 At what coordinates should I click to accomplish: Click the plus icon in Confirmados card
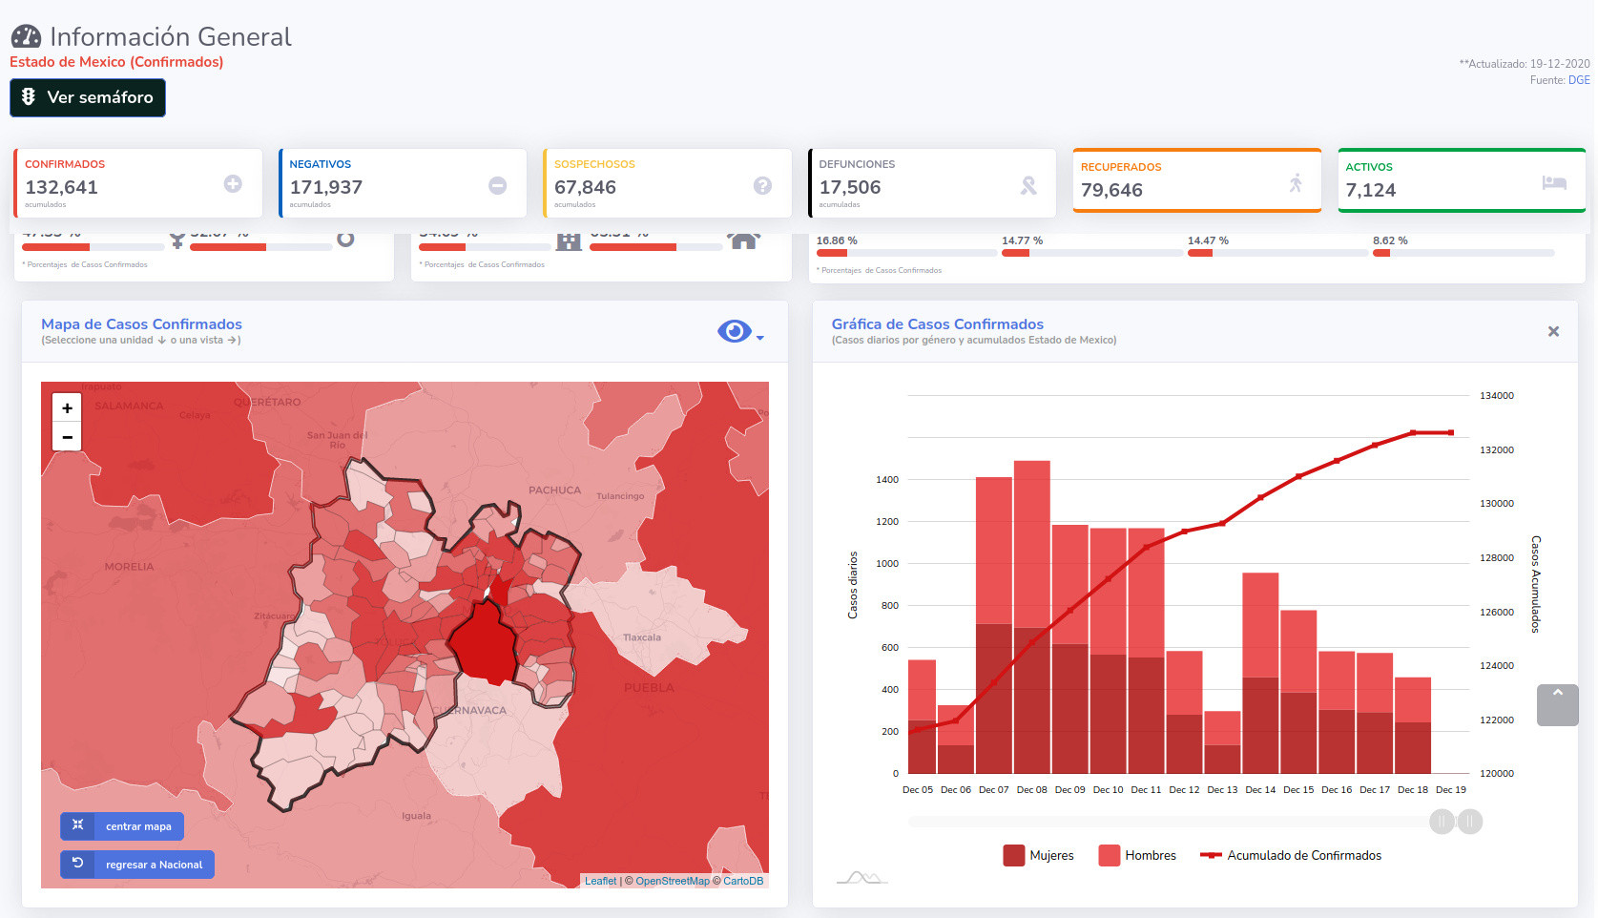(x=233, y=183)
